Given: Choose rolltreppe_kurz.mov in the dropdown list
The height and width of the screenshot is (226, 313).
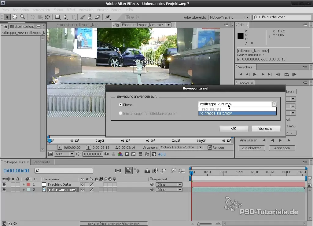Looking at the screenshot, I should 237,113.
